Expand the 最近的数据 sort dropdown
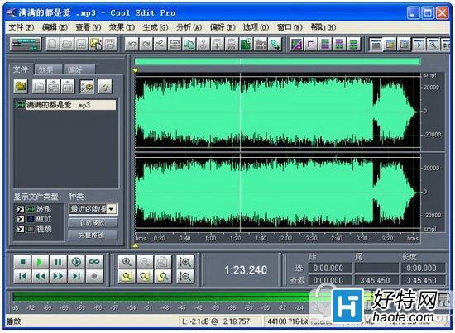The height and width of the screenshot is (333, 455). point(112,209)
